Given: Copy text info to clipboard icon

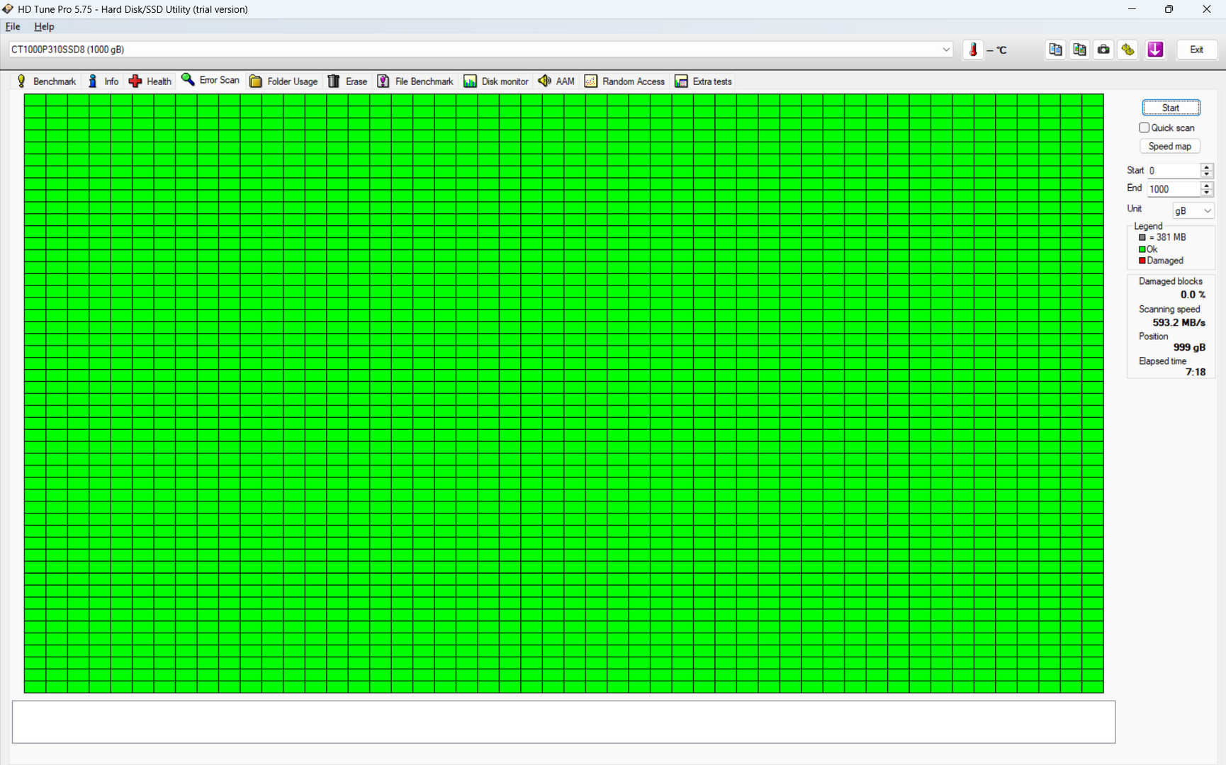Looking at the screenshot, I should pos(1055,50).
